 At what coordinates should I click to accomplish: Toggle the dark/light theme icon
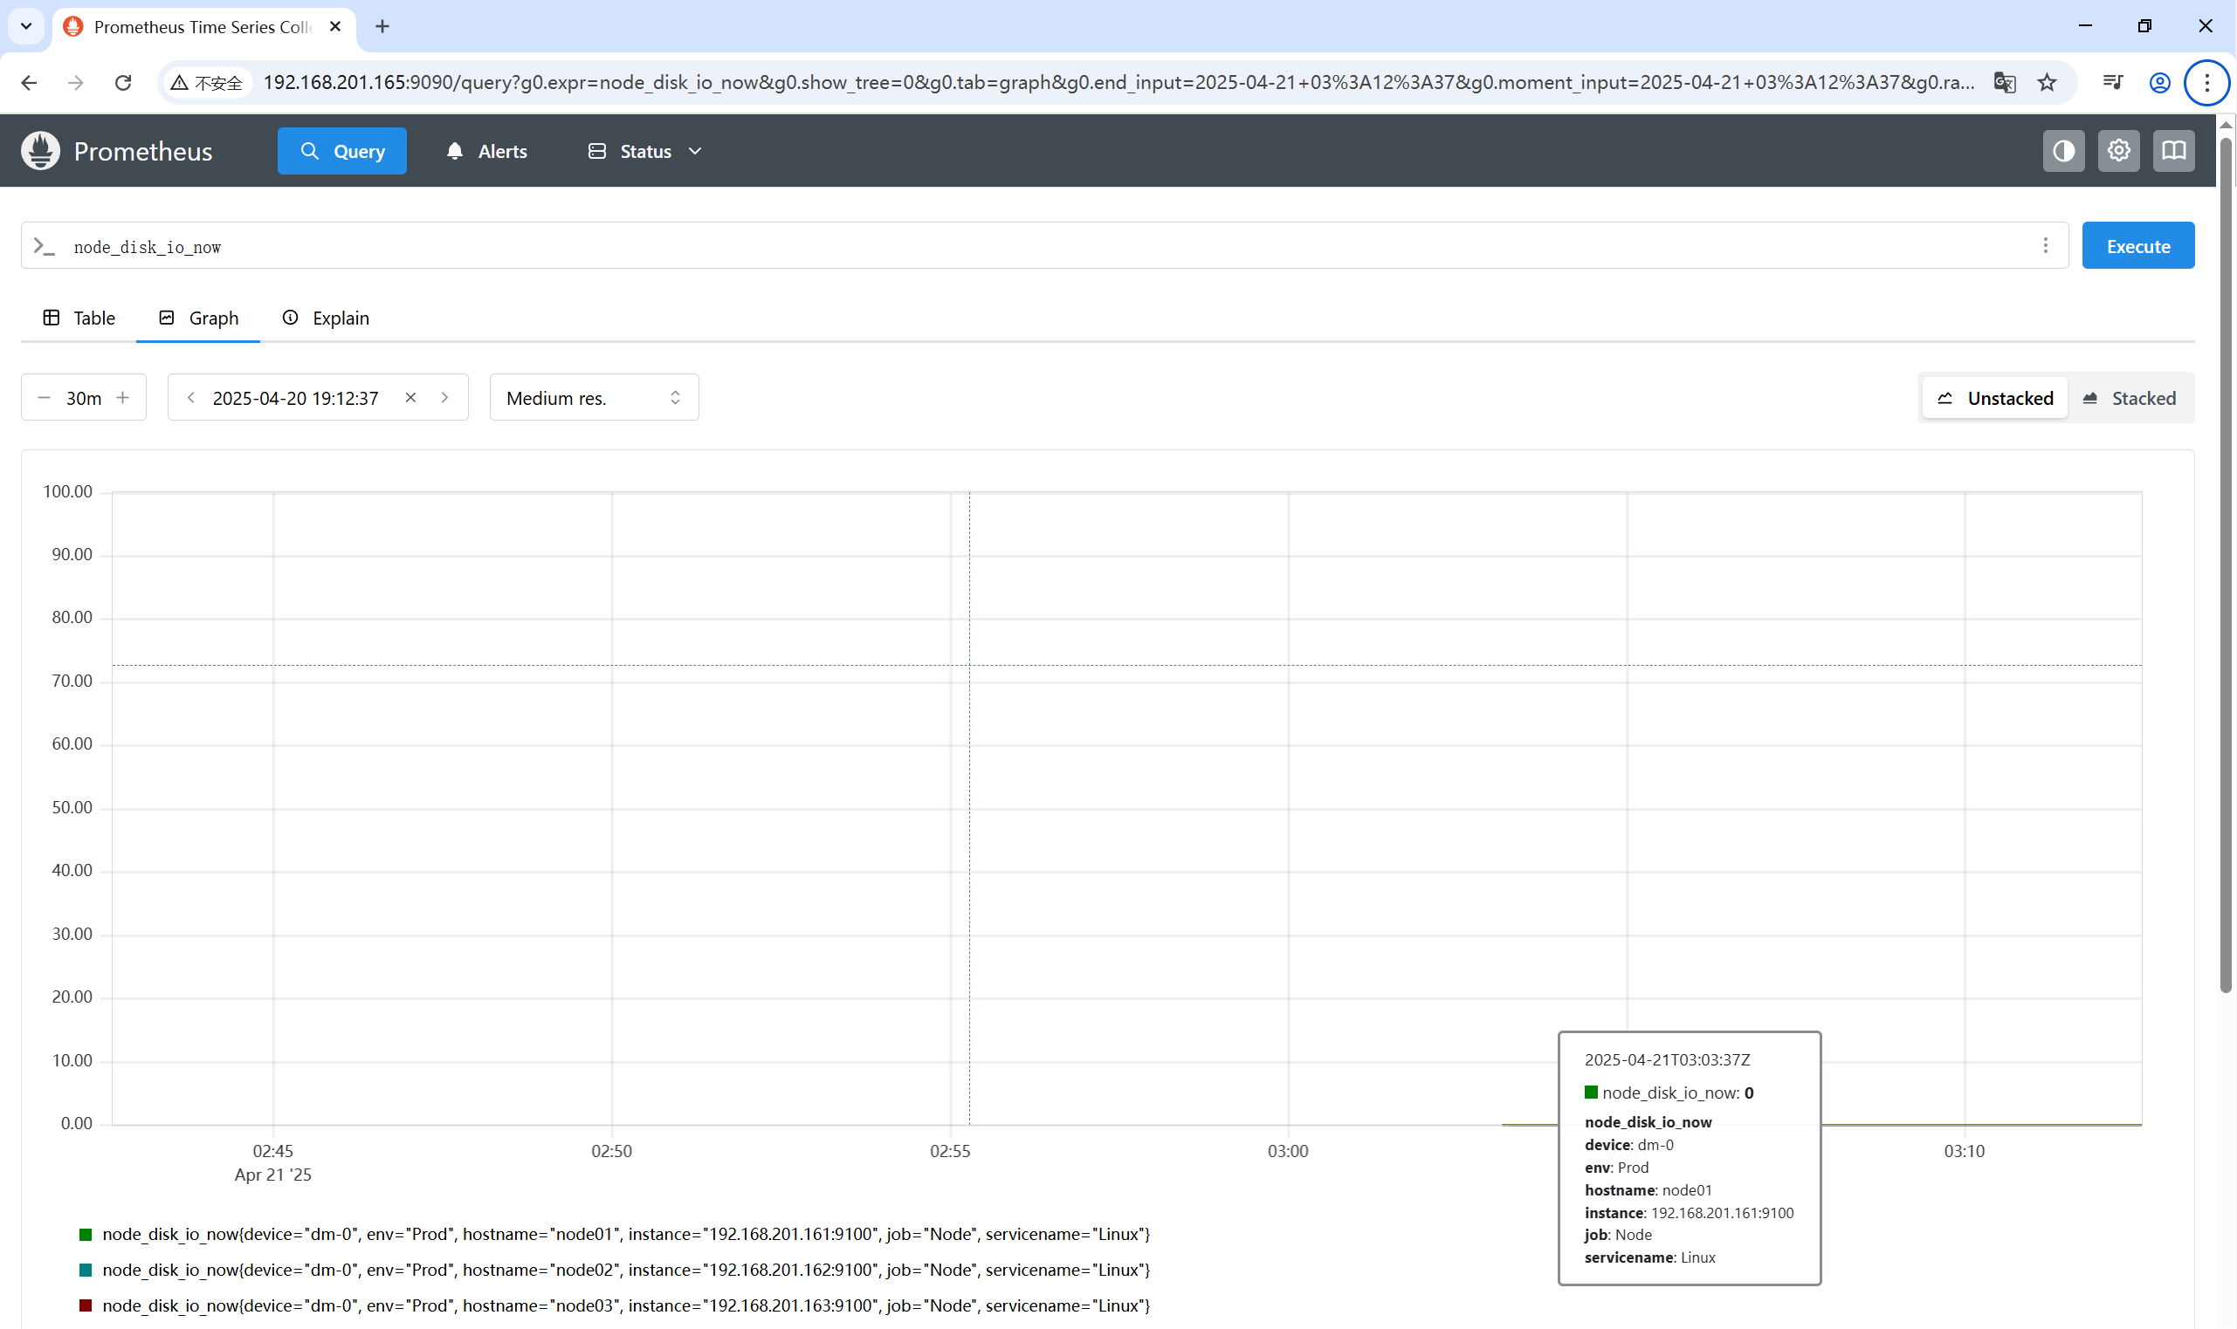(x=2062, y=150)
